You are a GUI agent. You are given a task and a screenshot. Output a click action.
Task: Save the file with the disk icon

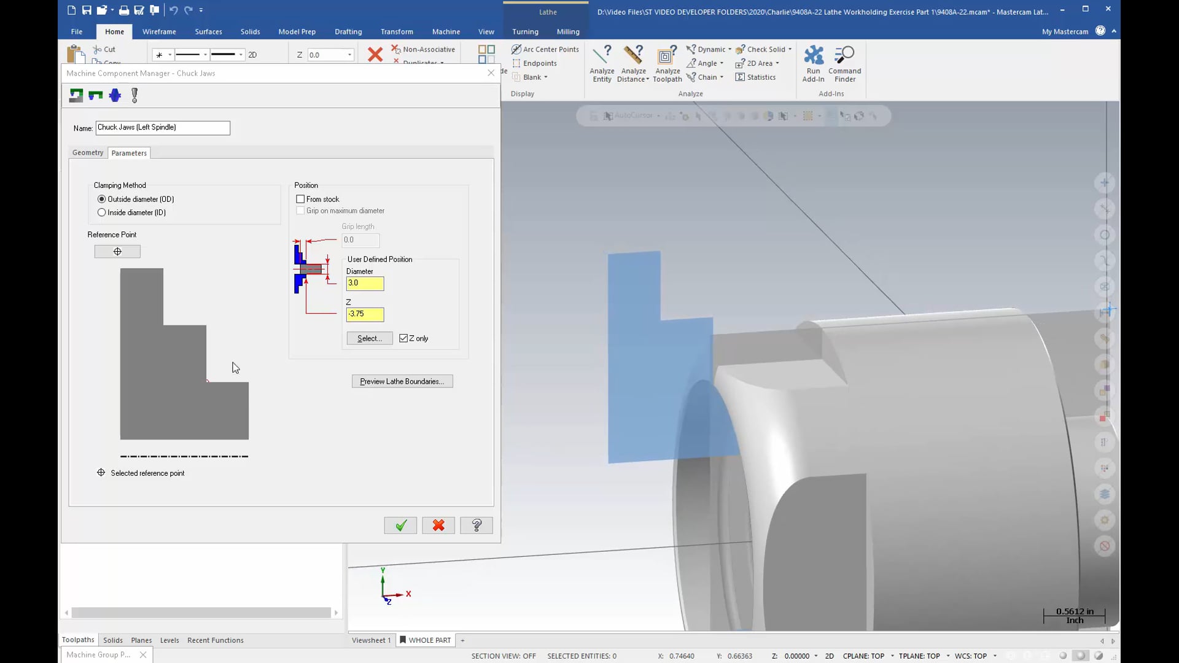tap(87, 10)
